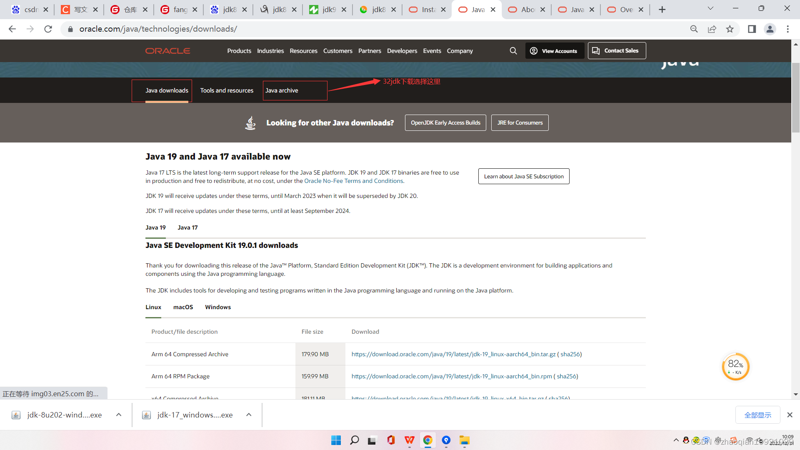The height and width of the screenshot is (450, 800).
Task: Click the JRE for Consumers button
Action: 520,123
